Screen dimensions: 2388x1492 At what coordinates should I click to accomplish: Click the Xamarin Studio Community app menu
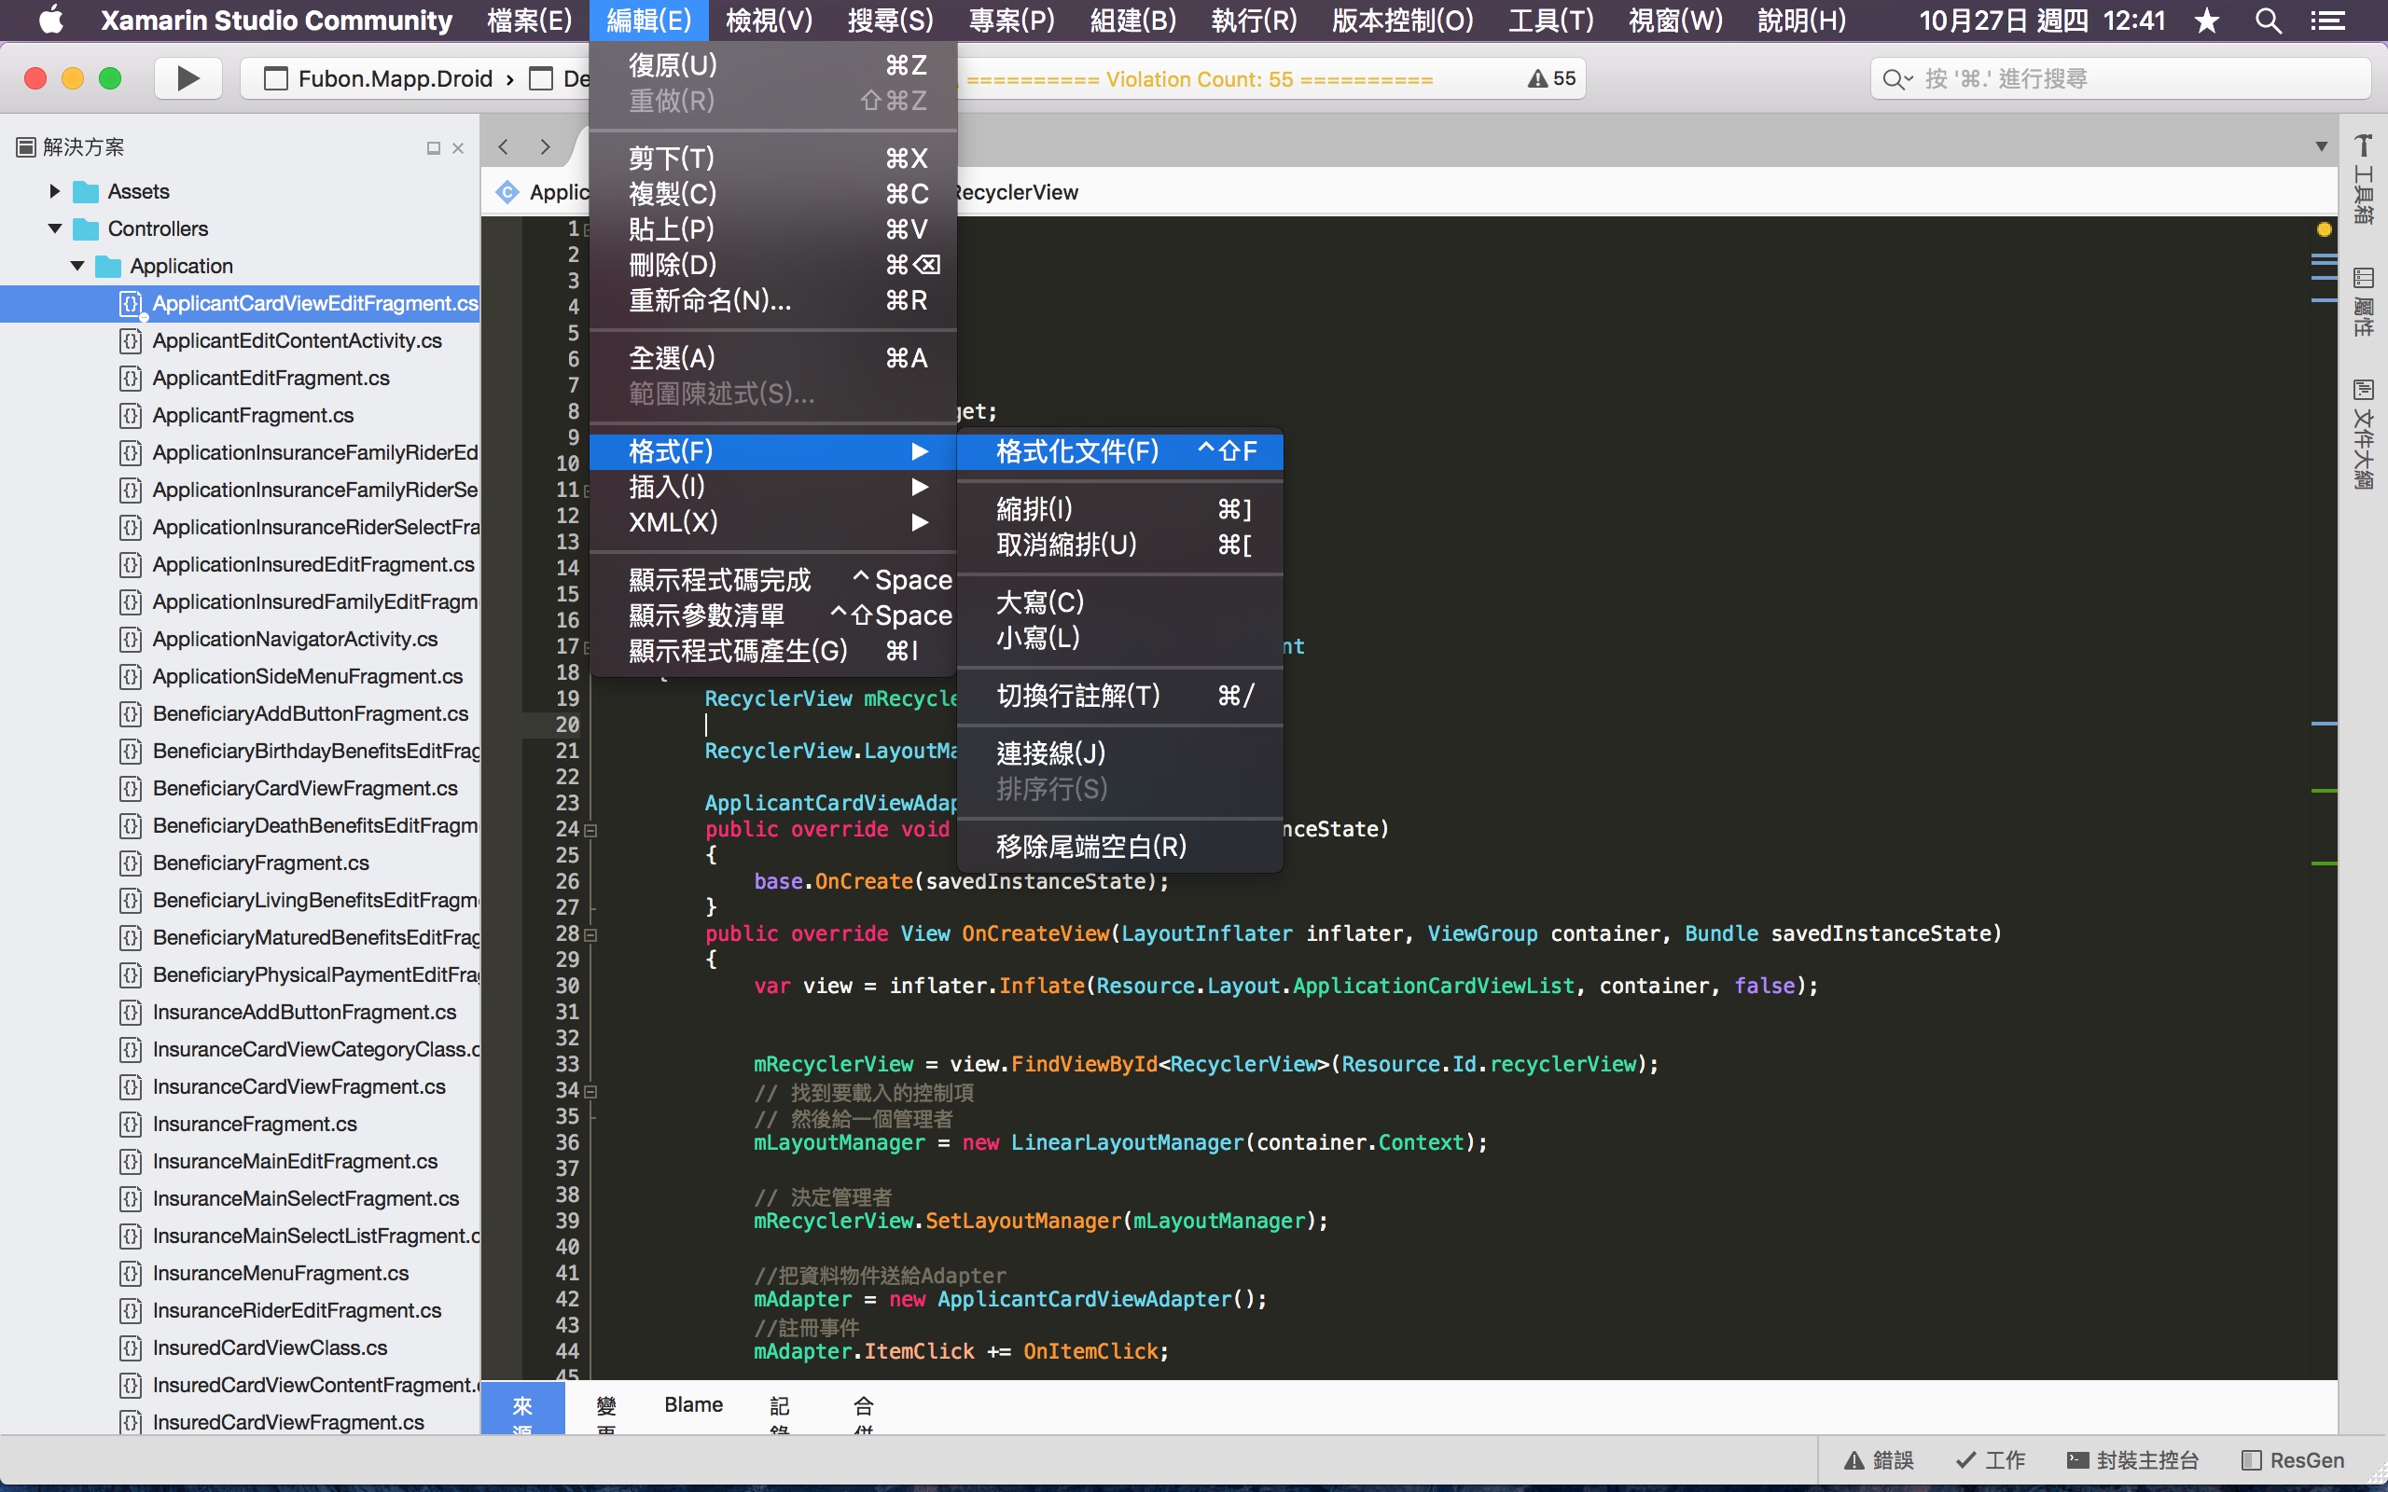pos(276,20)
